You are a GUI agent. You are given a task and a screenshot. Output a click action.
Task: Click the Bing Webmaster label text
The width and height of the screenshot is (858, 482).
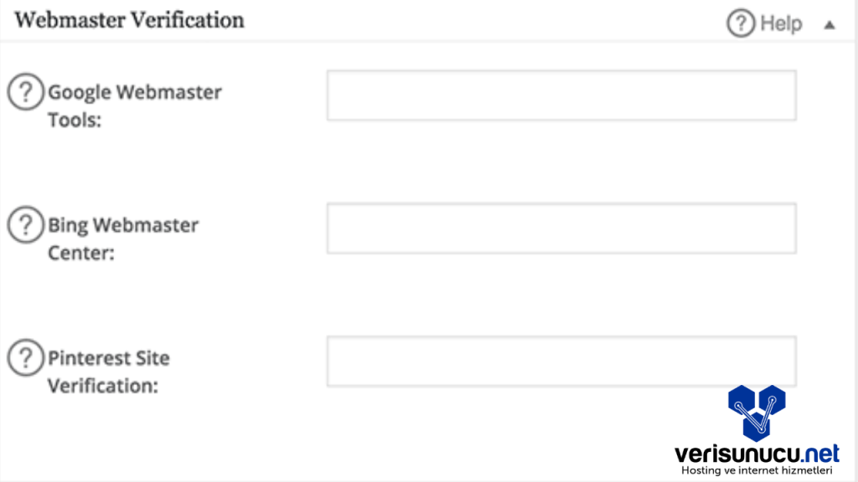point(123,225)
